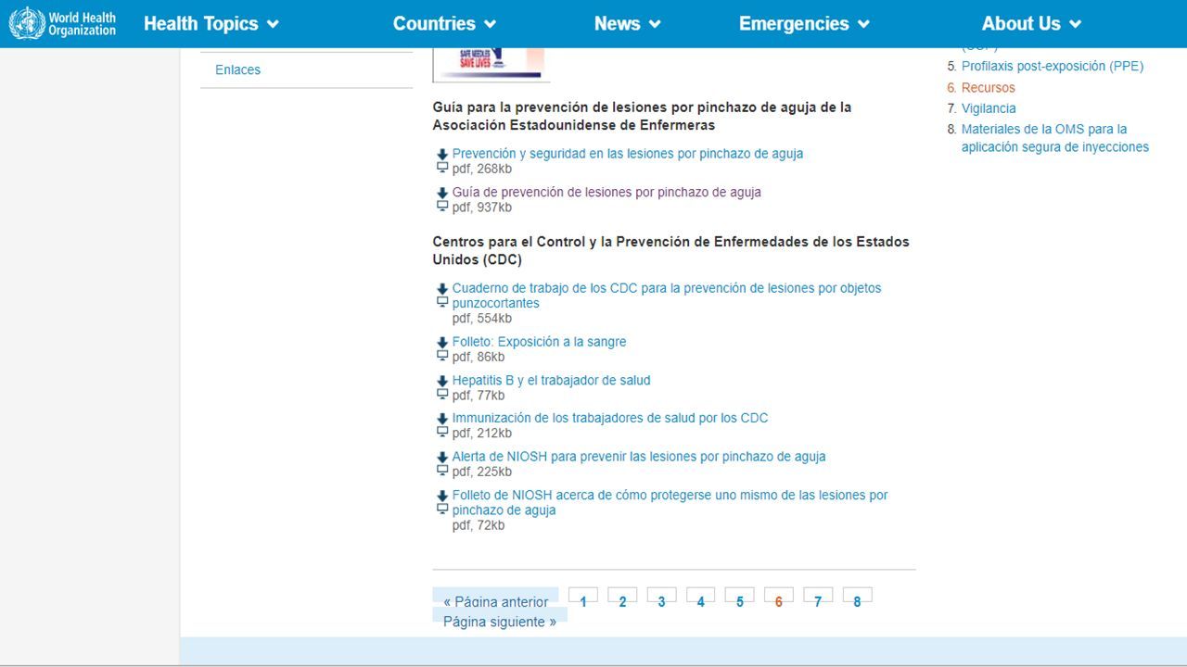Expand the News chevron arrow
This screenshot has height=667, width=1187.
[x=655, y=25]
